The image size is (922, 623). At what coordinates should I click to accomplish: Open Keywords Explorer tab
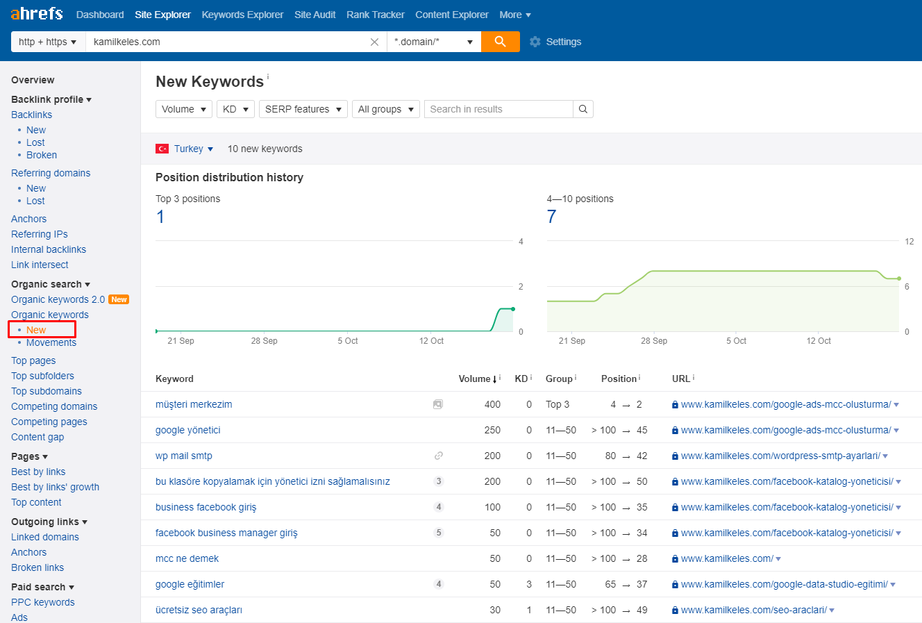tap(242, 15)
